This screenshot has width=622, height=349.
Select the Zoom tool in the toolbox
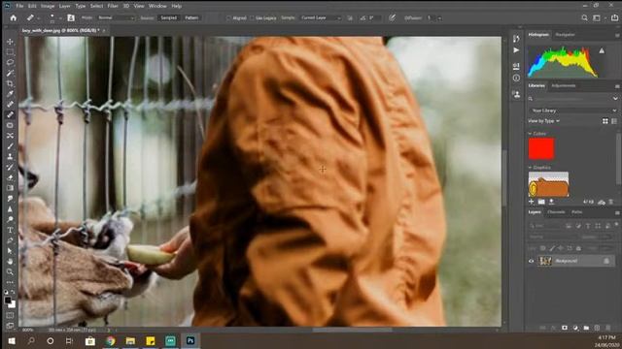pyautogui.click(x=11, y=271)
